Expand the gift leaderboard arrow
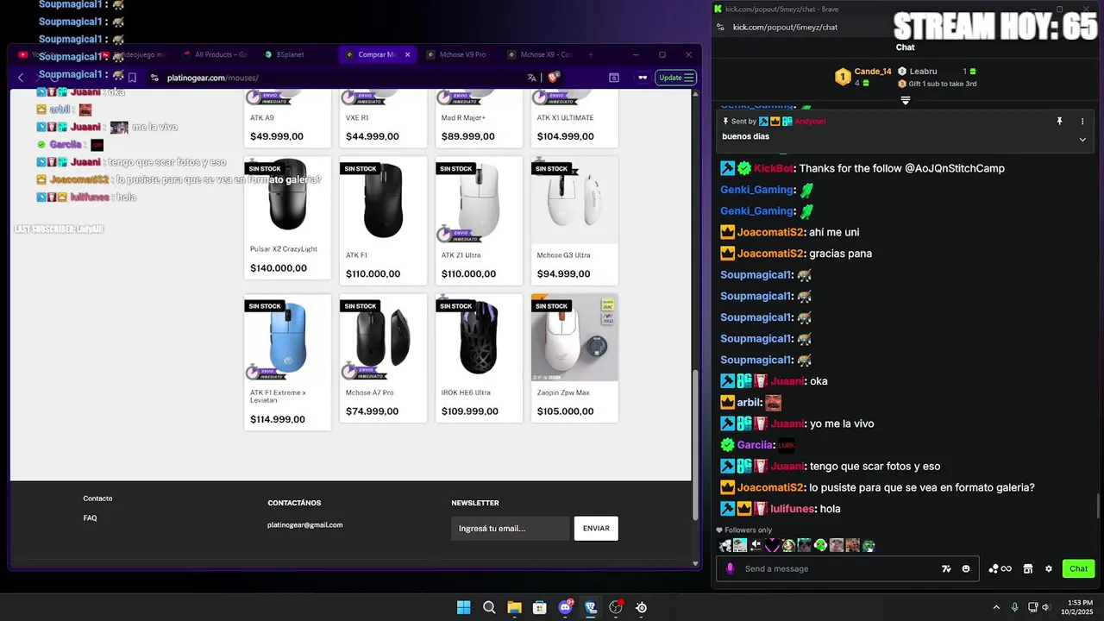1104x621 pixels. point(906,101)
